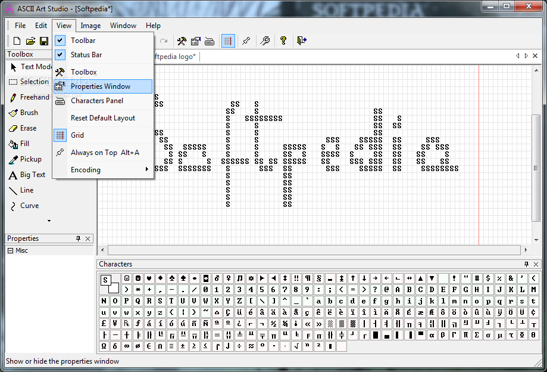Click horizontal scroll left arrow
547x372 pixels.
(x=102, y=250)
